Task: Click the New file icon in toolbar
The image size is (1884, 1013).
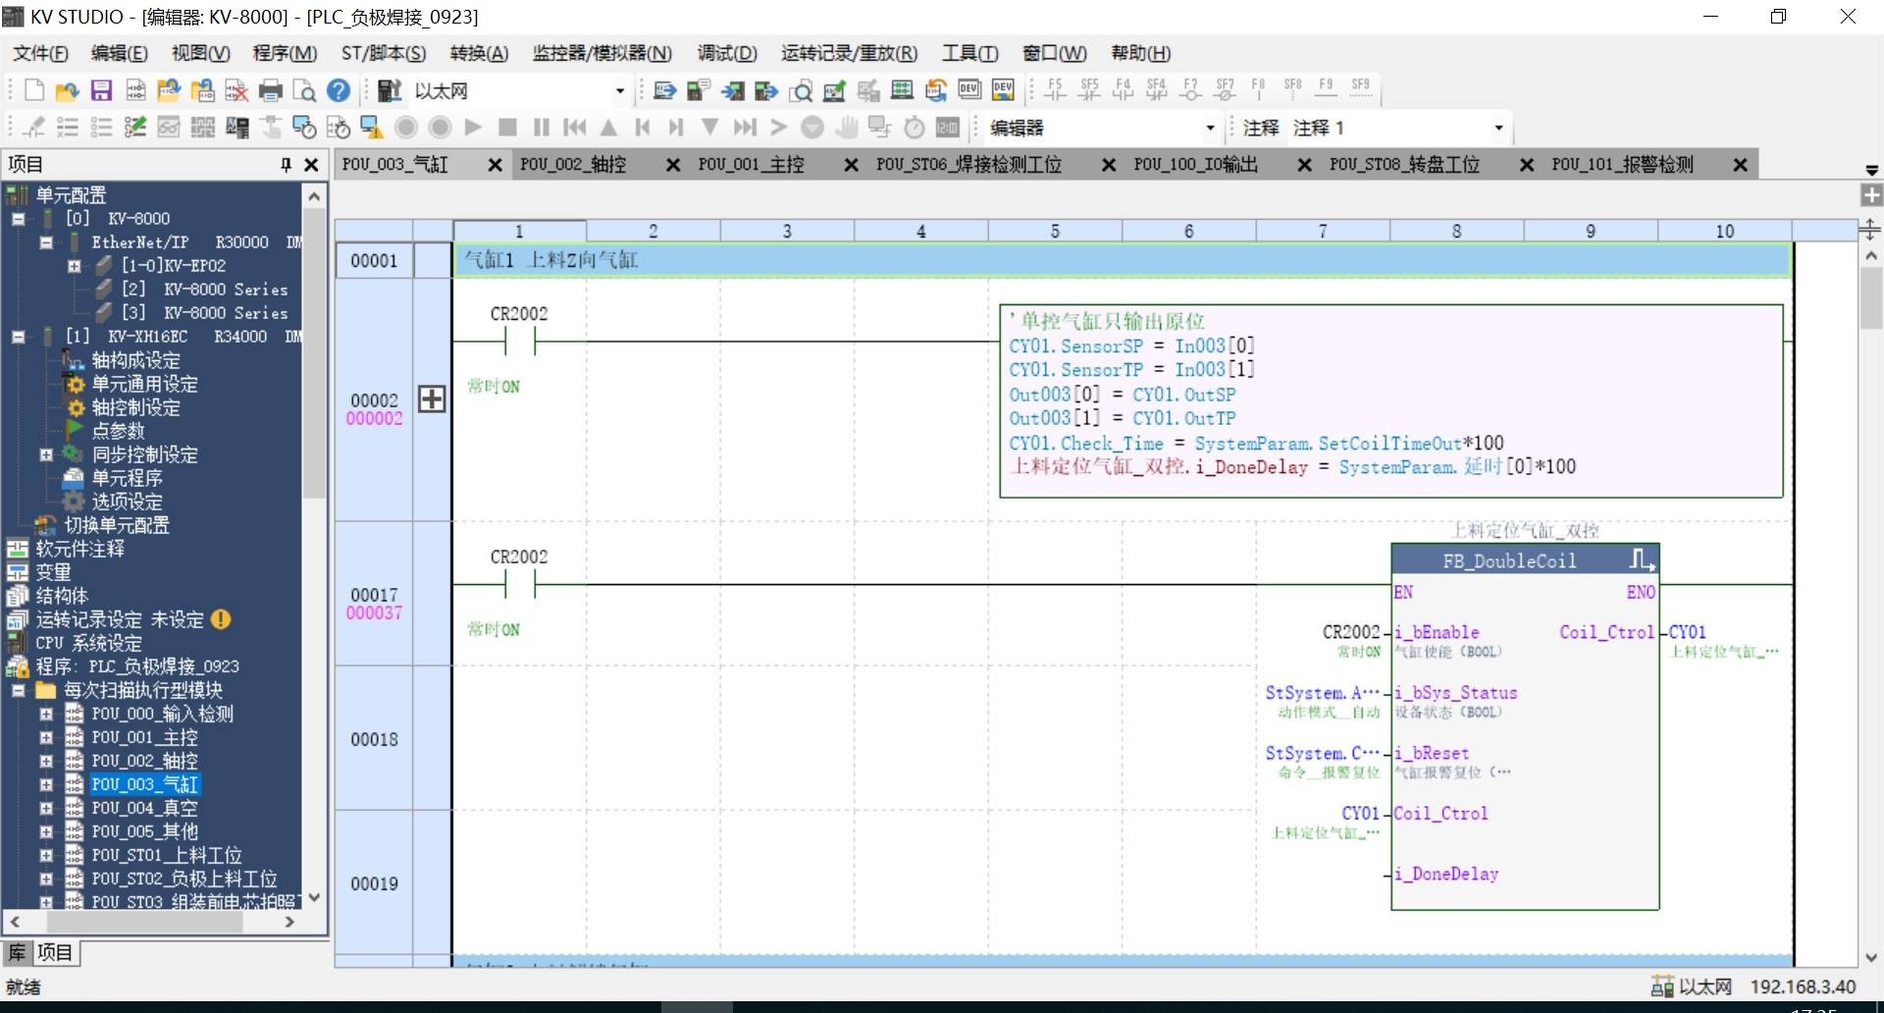Action: (x=34, y=91)
